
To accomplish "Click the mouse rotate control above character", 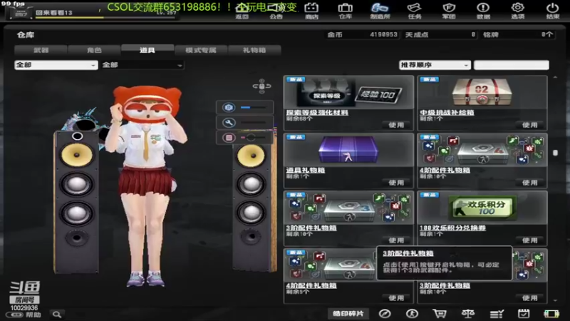I will (261, 86).
